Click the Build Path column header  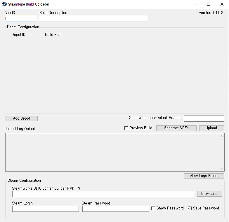pos(53,34)
